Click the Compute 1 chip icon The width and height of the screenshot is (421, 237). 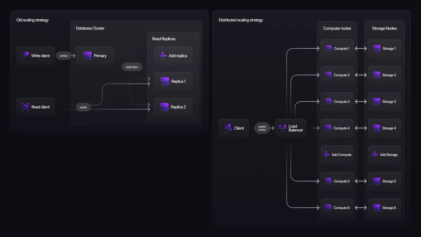[x=328, y=48]
